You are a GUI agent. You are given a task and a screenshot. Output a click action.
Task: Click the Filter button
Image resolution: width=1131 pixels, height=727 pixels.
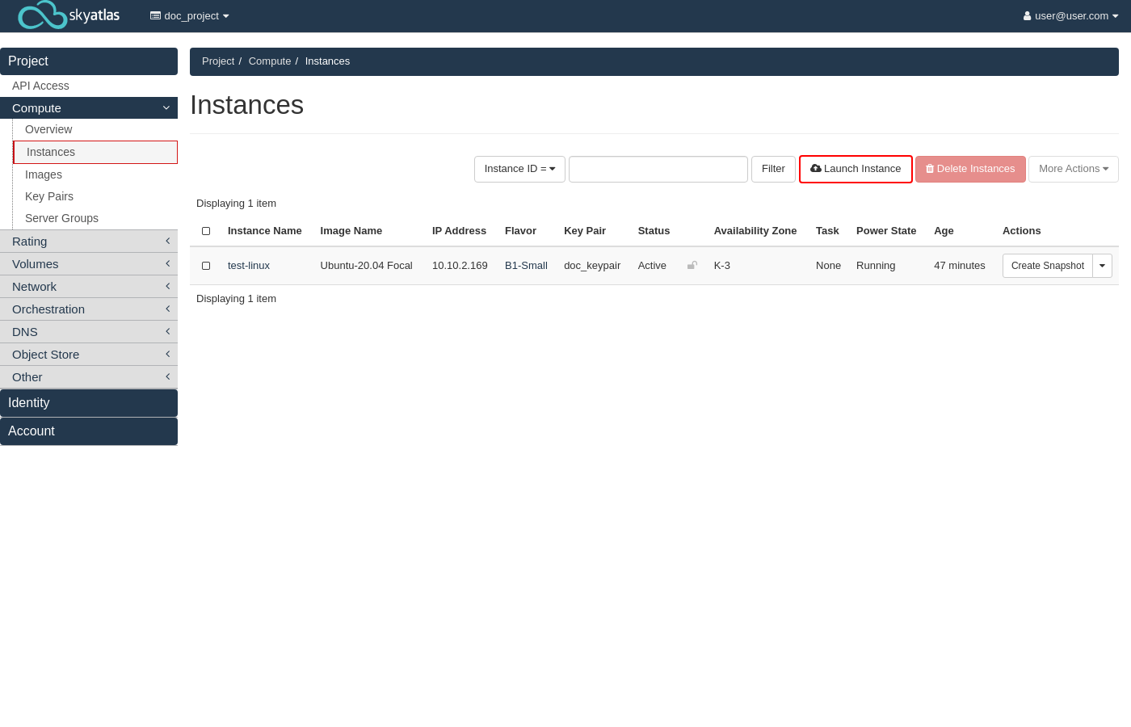(773, 169)
